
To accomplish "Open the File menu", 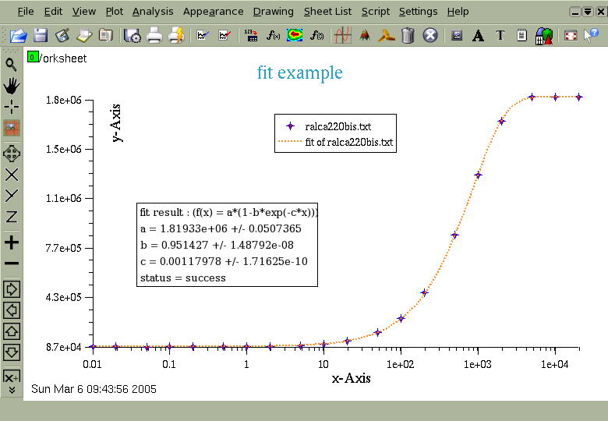I will tap(26, 12).
